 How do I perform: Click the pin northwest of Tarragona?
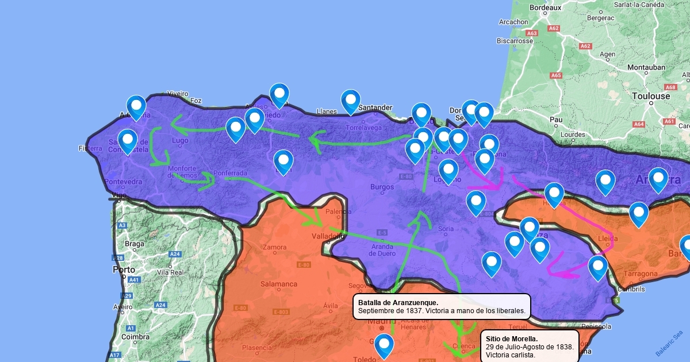pyautogui.click(x=598, y=267)
